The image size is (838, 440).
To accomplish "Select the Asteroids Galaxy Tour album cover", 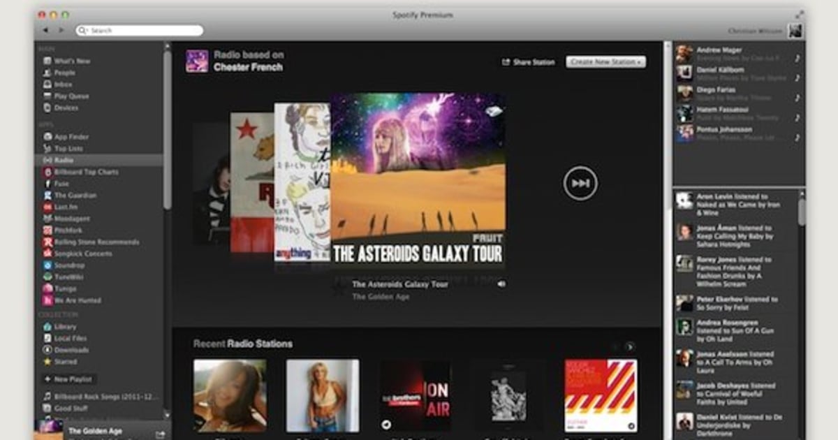I will coord(418,180).
